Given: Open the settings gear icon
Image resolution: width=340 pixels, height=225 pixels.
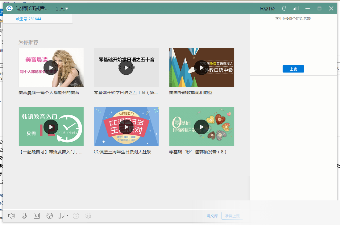Looking at the screenshot, I should pos(88,216).
